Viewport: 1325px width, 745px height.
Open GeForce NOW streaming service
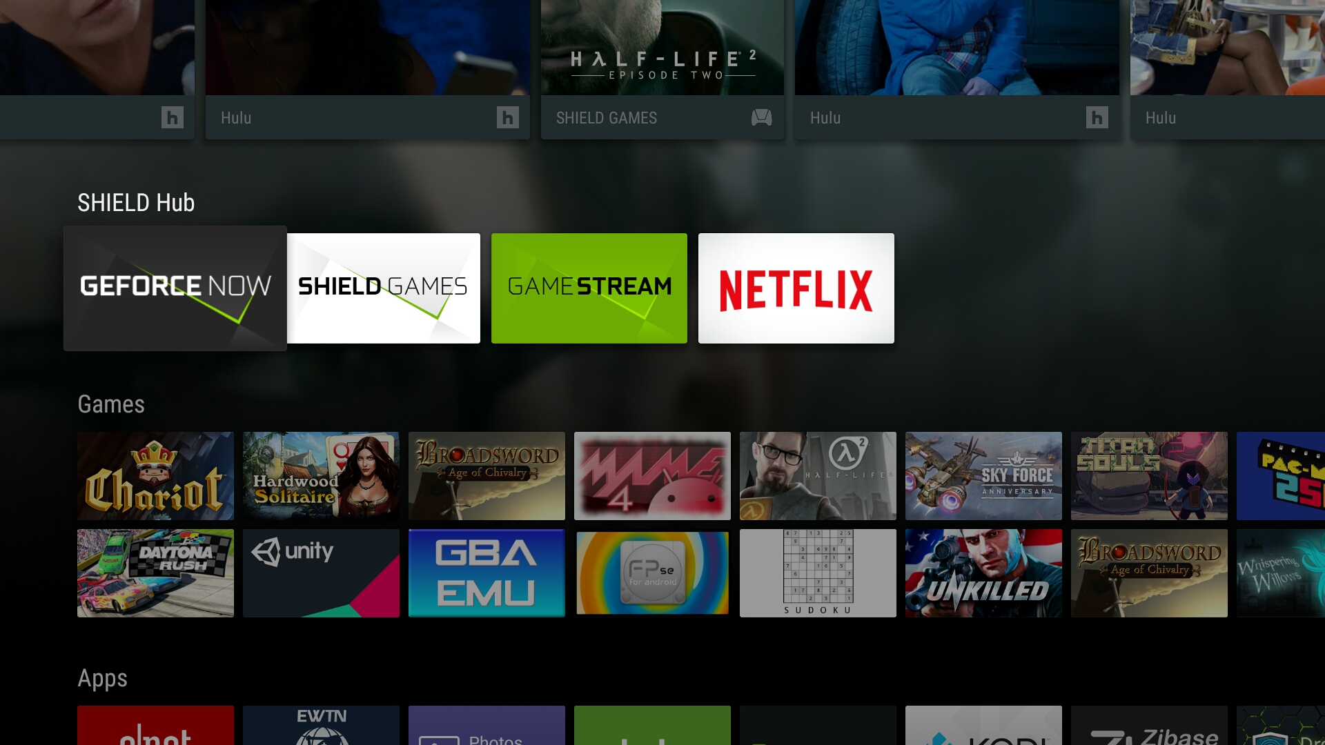tap(175, 288)
